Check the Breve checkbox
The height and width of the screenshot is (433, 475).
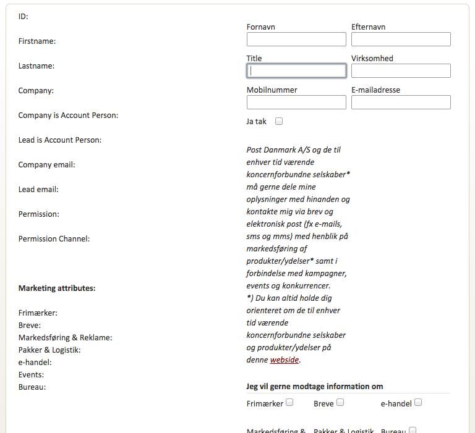(340, 402)
